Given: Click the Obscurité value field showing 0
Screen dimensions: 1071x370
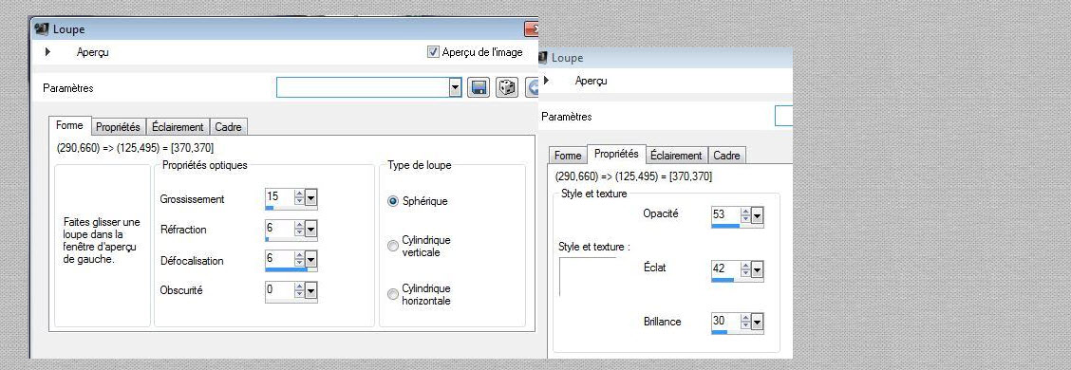Looking at the screenshot, I should coord(279,291).
